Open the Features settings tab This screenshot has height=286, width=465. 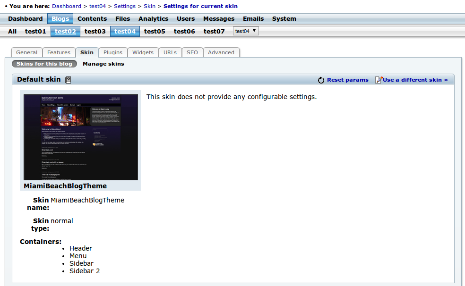59,52
